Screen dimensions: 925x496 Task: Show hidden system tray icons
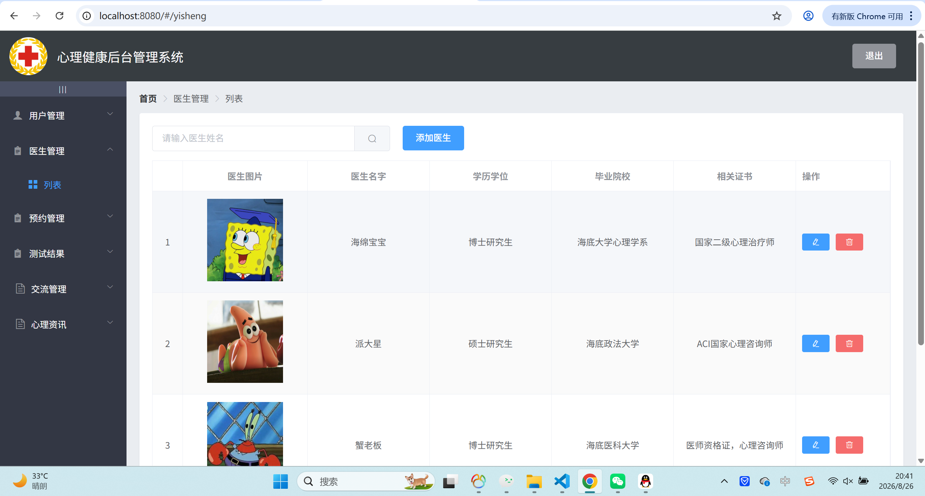(x=724, y=481)
